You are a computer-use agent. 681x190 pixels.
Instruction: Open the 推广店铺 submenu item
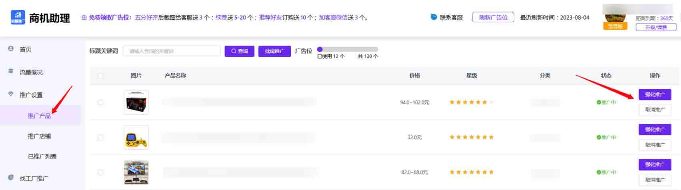click(x=39, y=136)
